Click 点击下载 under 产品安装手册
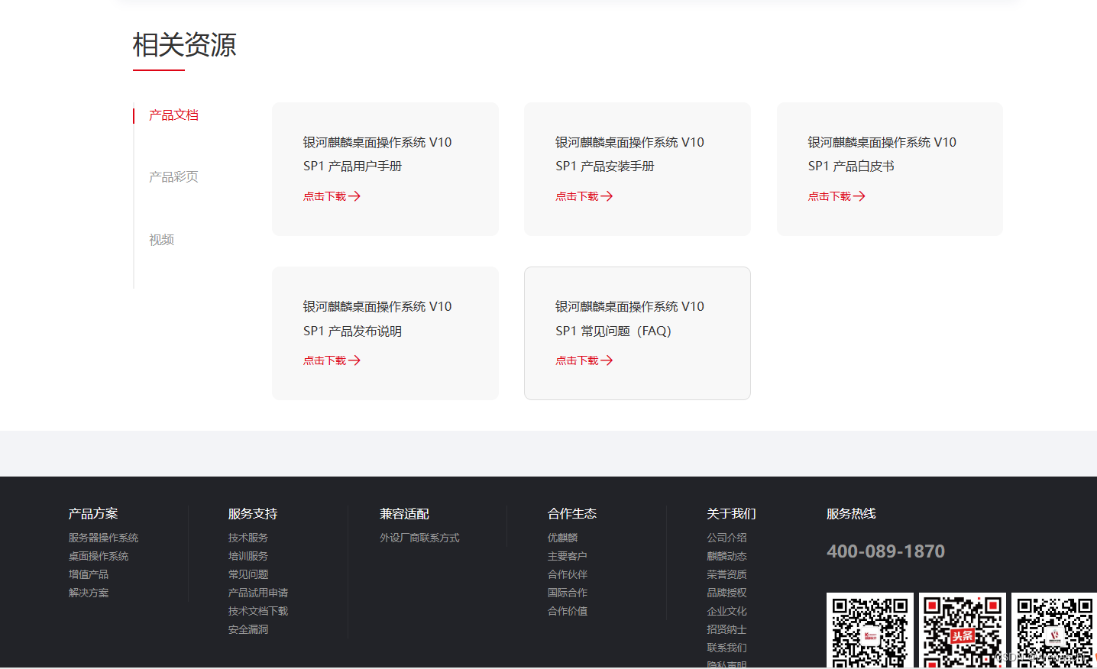The width and height of the screenshot is (1097, 669). tap(577, 196)
